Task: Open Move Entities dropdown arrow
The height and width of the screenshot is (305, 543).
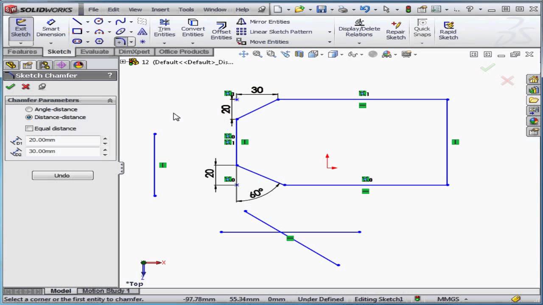Action: tap(329, 42)
